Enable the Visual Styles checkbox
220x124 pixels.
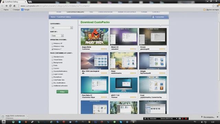pyautogui.click(x=53, y=60)
